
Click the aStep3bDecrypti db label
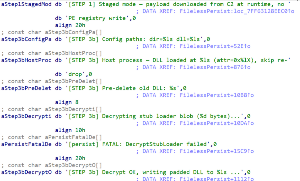point(26,116)
